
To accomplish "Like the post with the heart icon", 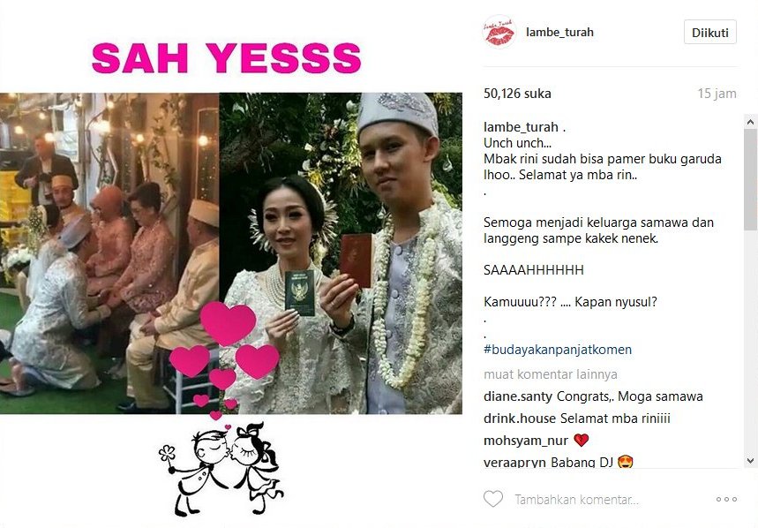I will pyautogui.click(x=493, y=499).
